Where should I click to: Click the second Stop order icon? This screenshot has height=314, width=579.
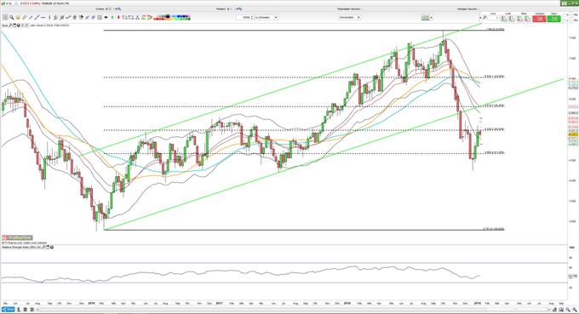[527, 19]
